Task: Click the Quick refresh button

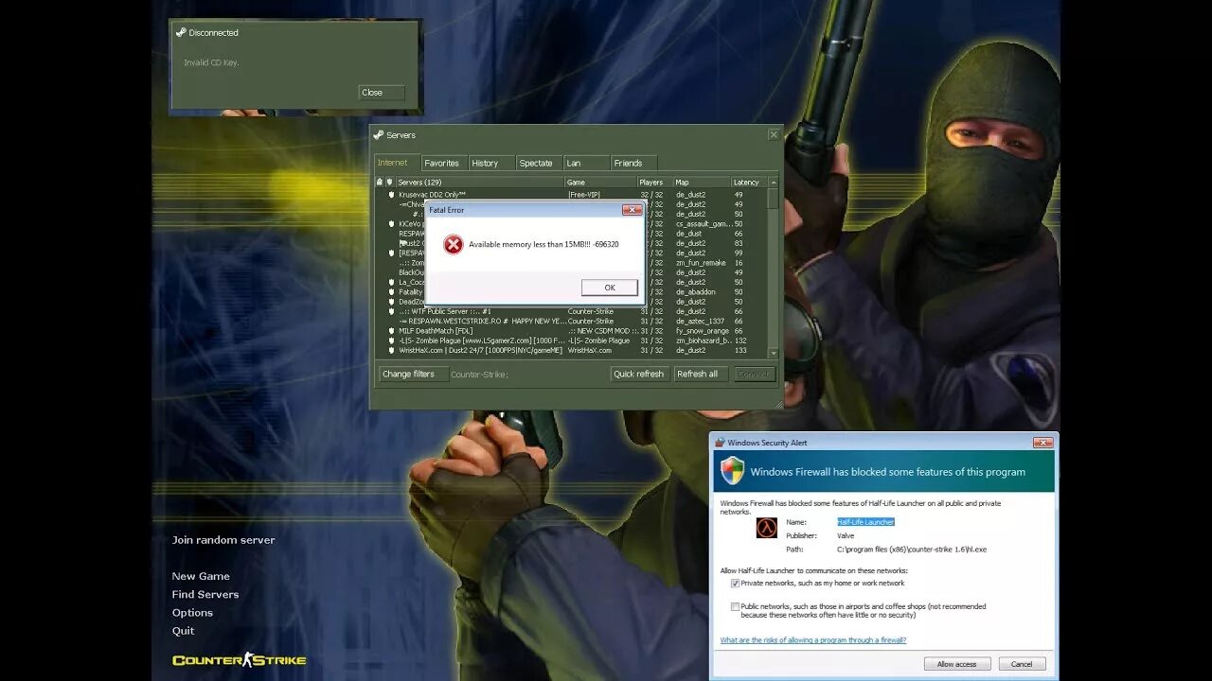Action: coord(640,374)
